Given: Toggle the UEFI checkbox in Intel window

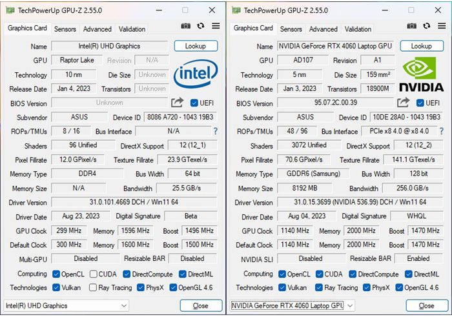Looking at the screenshot, I should 194,103.
